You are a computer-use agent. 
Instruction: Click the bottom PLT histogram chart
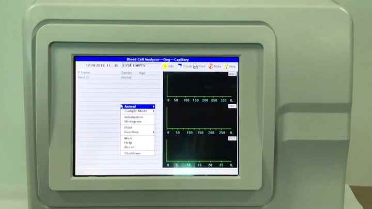point(200,152)
